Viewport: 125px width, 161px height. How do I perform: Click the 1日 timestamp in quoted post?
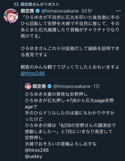tap(96, 86)
